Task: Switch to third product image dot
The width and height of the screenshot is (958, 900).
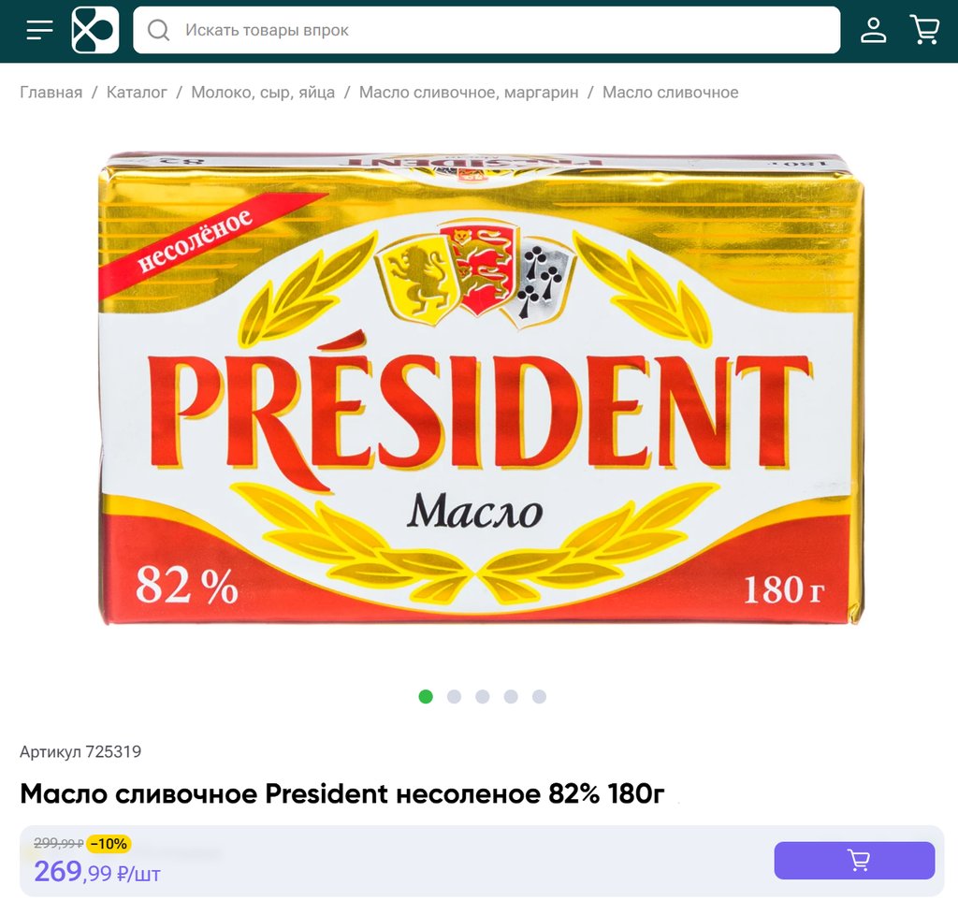Action: pyautogui.click(x=483, y=697)
